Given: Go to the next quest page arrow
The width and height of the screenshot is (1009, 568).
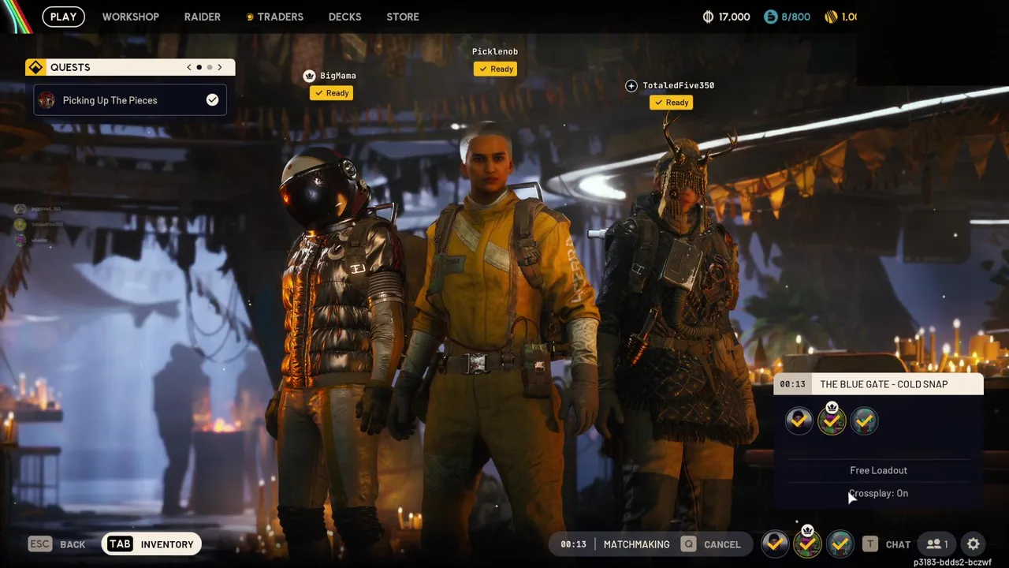Looking at the screenshot, I should pyautogui.click(x=220, y=67).
